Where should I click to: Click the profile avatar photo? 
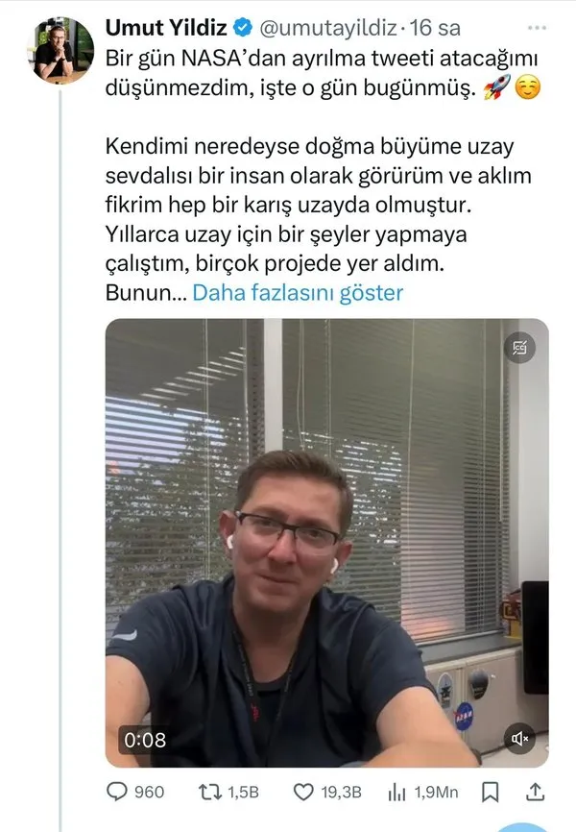(x=60, y=50)
